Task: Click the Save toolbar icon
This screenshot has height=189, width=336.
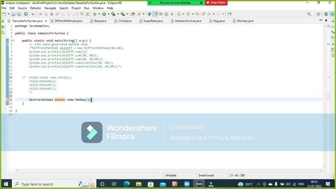Action: (x=13, y=14)
